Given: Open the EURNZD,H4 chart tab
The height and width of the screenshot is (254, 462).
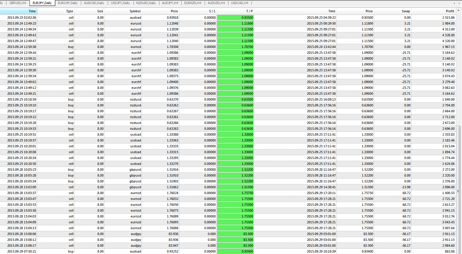Looking at the screenshot, I should (192, 3).
